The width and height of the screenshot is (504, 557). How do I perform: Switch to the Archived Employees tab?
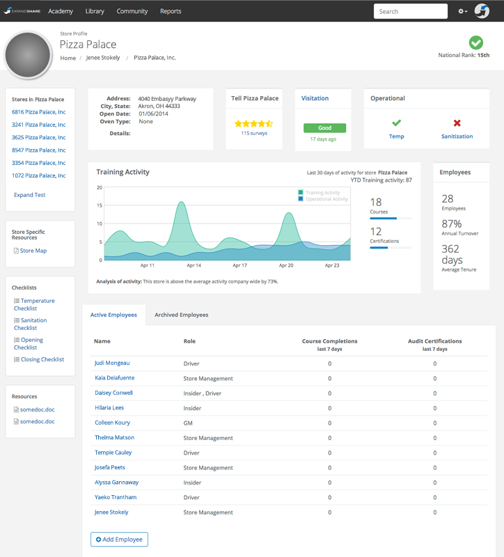(x=182, y=315)
